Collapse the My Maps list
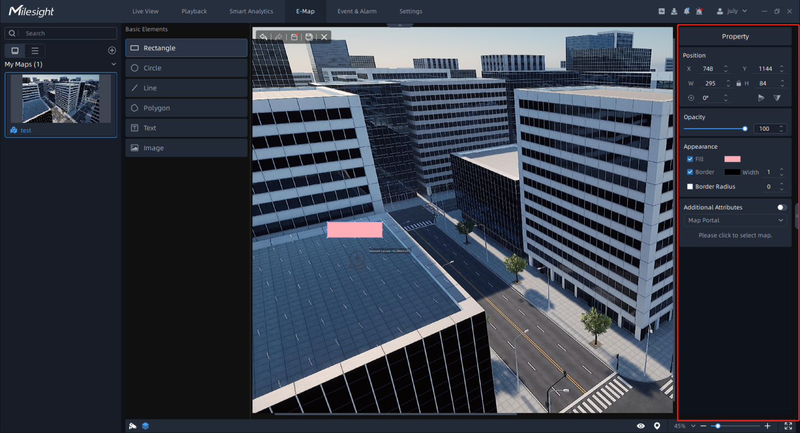The width and height of the screenshot is (800, 433). 114,64
